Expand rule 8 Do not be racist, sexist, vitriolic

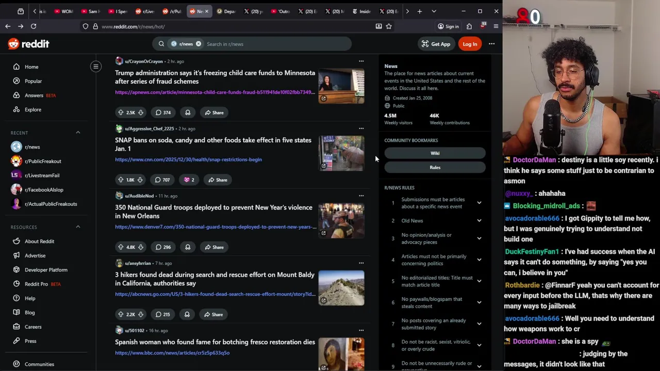coord(479,345)
